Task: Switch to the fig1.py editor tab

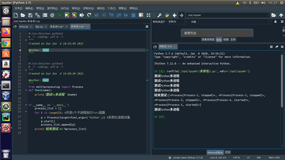Action: click(39, 27)
